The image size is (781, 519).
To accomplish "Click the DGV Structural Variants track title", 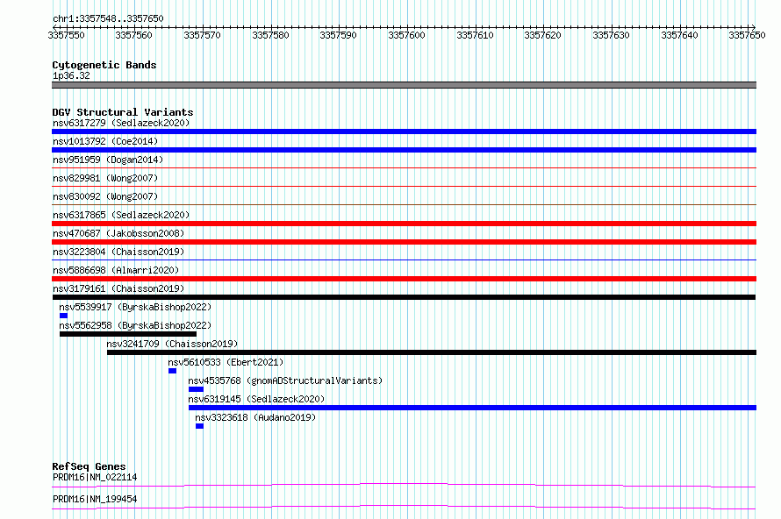I will (x=123, y=112).
